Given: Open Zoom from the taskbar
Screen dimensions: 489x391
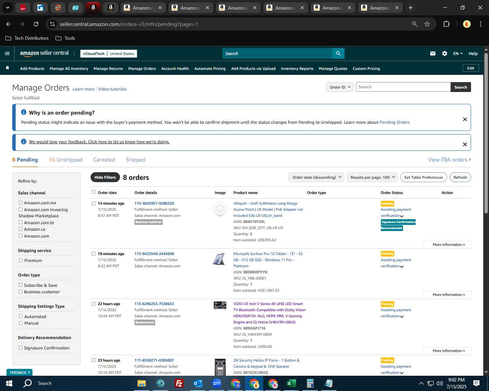Looking at the screenshot, I should [x=217, y=383].
